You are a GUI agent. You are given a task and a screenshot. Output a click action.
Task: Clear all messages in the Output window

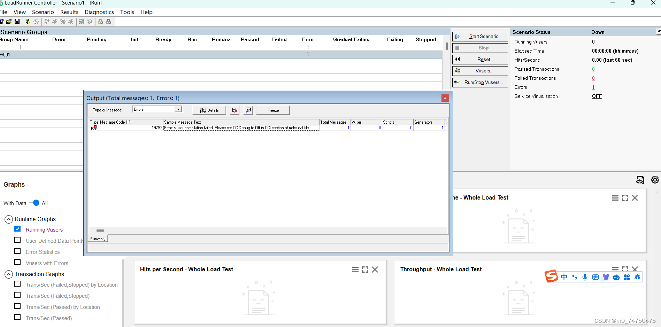(x=235, y=110)
